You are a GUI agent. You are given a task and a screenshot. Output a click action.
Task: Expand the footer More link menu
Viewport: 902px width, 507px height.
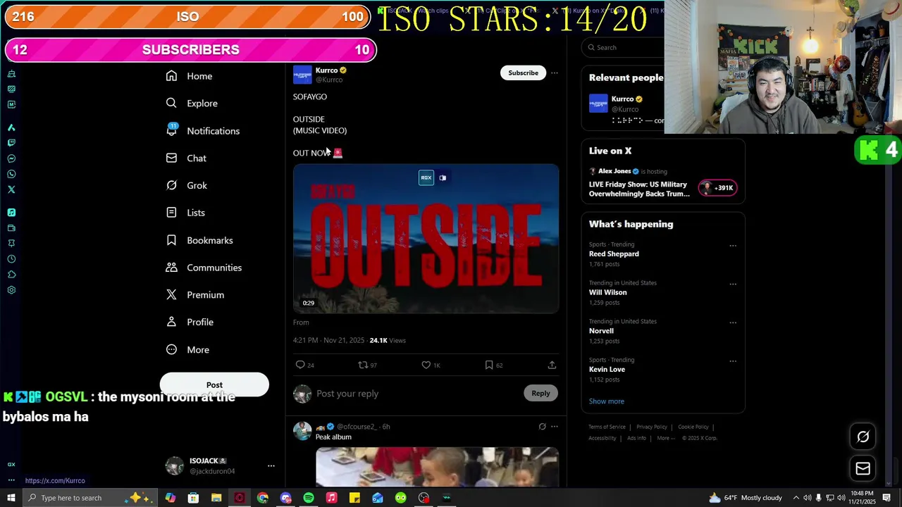665,438
